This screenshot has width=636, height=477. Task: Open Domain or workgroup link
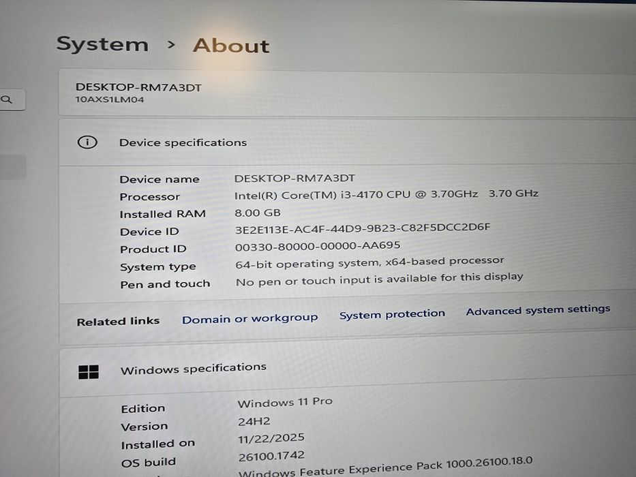[x=250, y=318]
